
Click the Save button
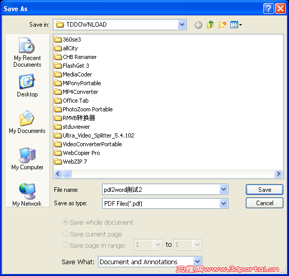[264, 190]
